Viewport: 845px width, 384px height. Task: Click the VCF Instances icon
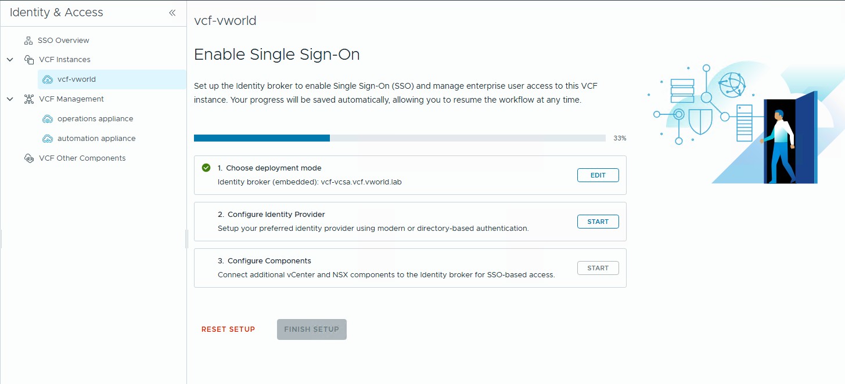tap(28, 60)
